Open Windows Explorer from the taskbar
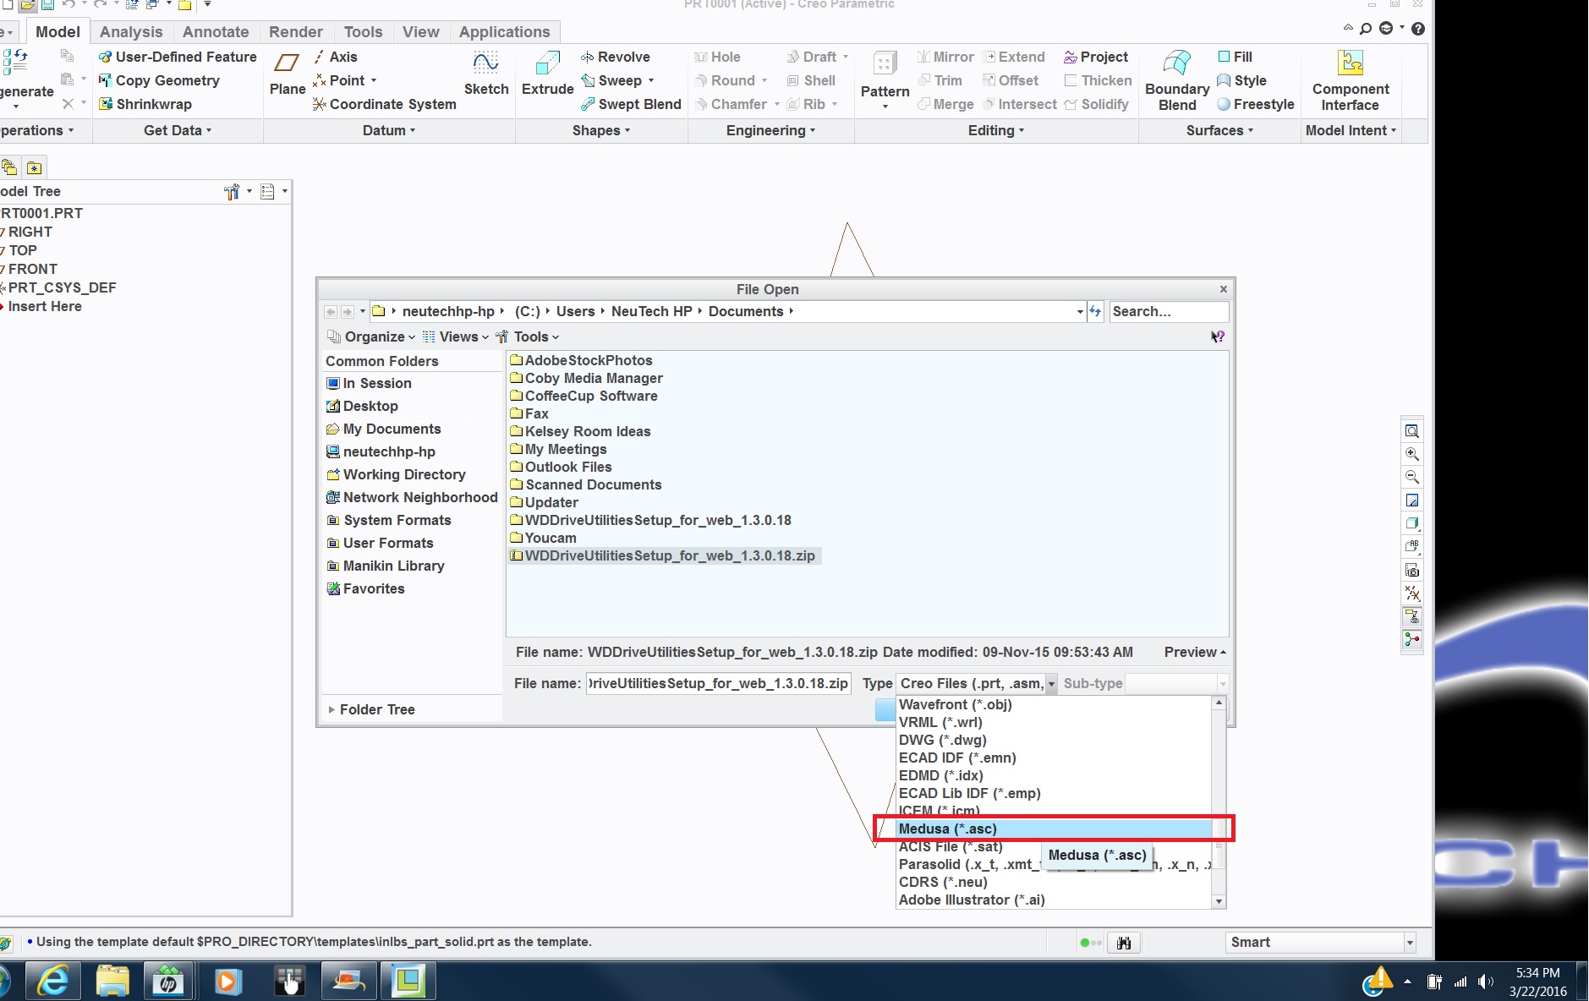Screen dimensions: 1589x1001 tap(112, 982)
